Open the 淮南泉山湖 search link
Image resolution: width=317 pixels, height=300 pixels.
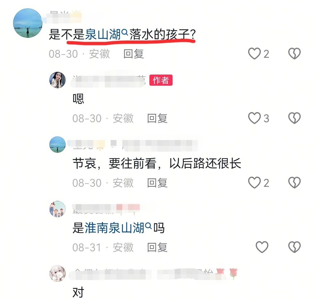click(x=118, y=228)
